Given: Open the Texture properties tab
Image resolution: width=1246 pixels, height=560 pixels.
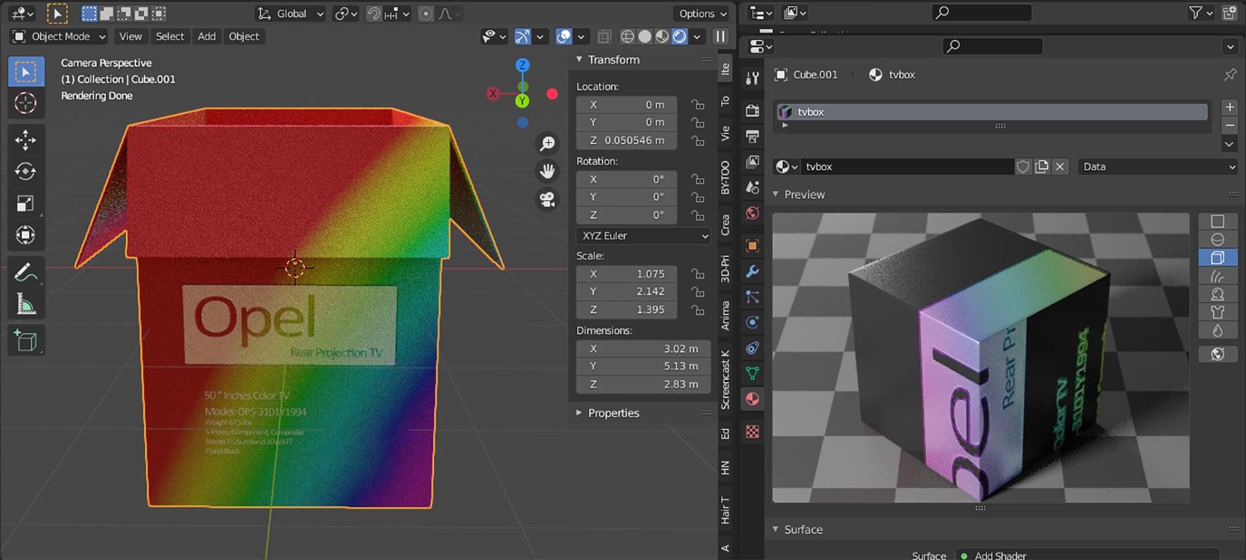Looking at the screenshot, I should click(x=752, y=432).
